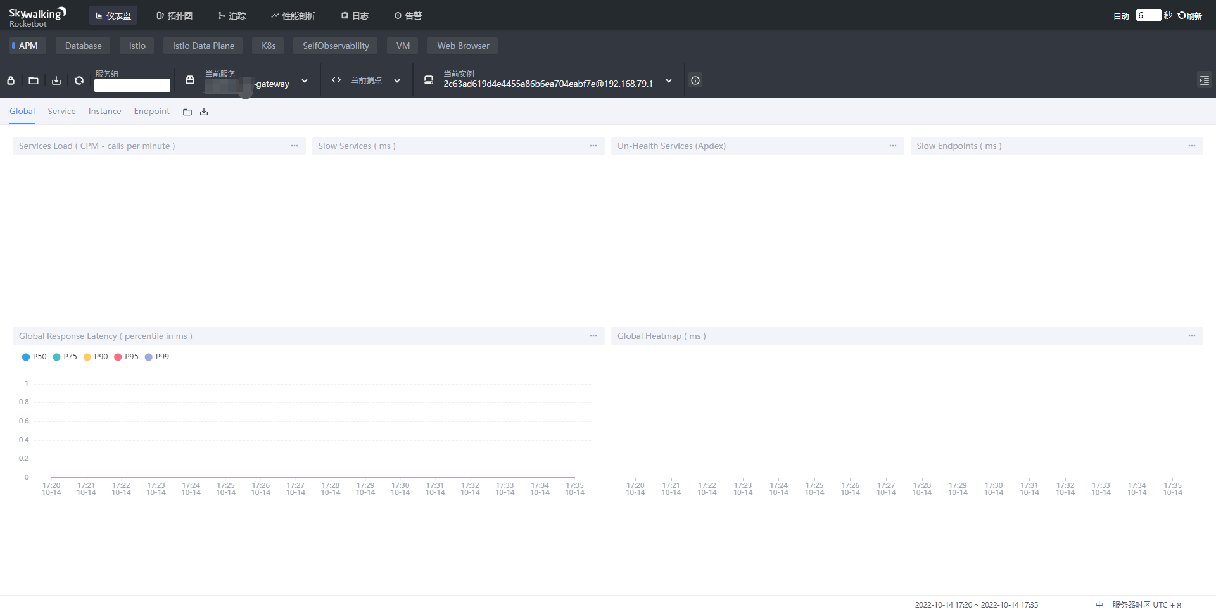This screenshot has height=614, width=1216.
Task: Toggle the right side panel icon
Action: (1204, 80)
